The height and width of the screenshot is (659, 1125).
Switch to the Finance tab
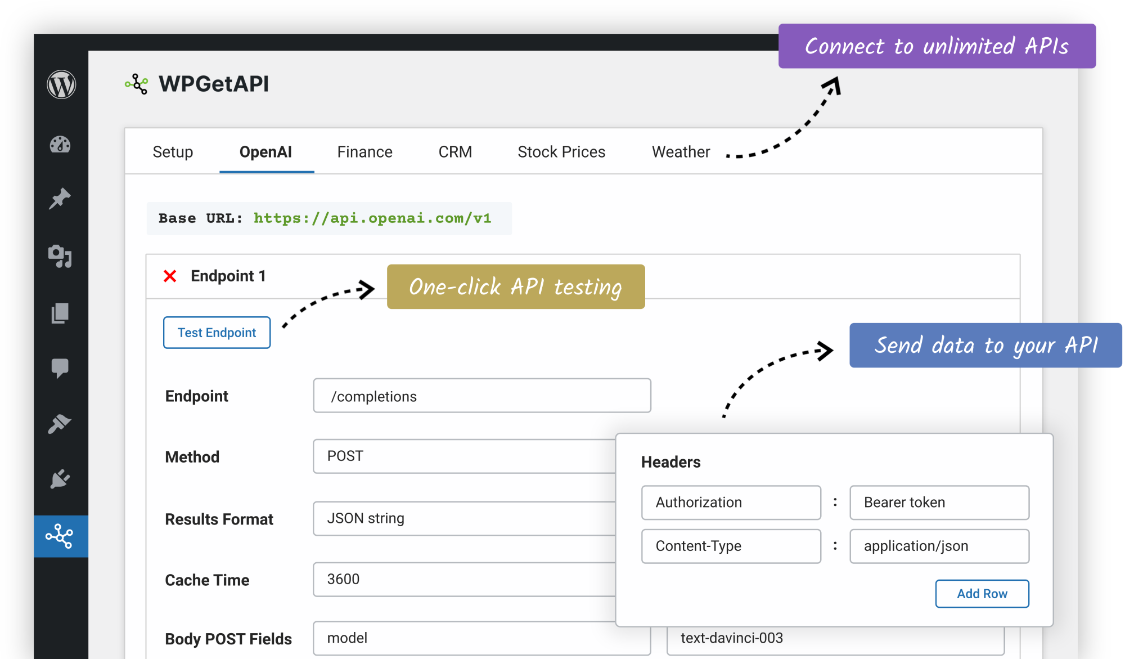(x=364, y=151)
